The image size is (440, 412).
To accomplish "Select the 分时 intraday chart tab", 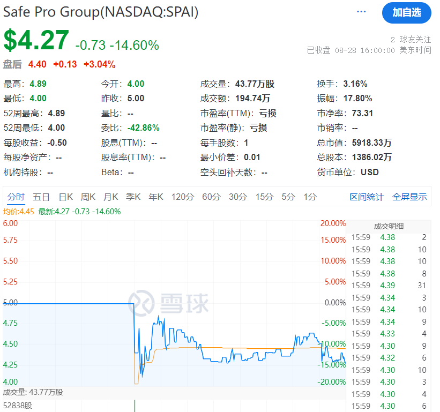I will 15,197.
